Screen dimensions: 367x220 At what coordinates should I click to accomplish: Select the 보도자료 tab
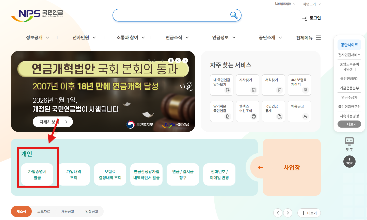[x=44, y=211]
